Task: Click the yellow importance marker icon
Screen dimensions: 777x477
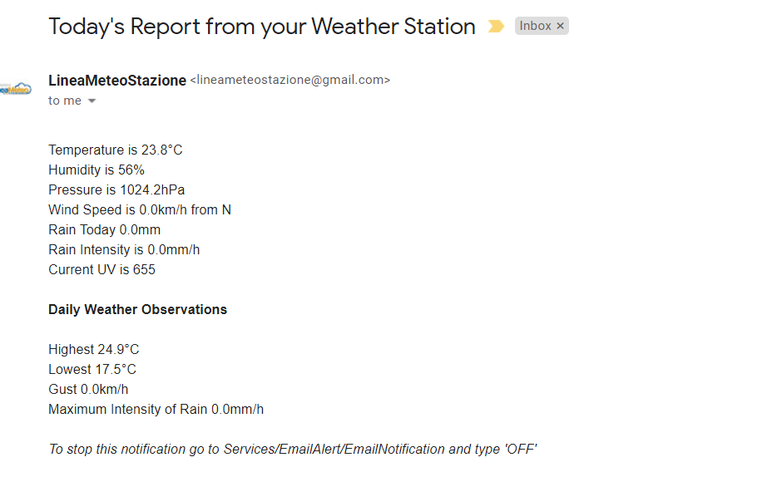Action: [496, 27]
